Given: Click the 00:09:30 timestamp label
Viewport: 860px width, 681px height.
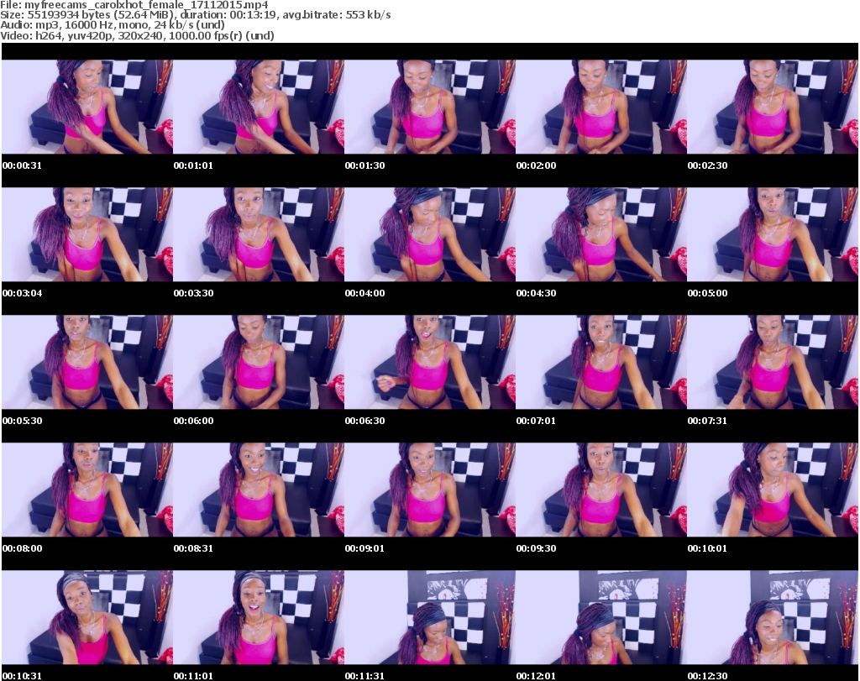Looking at the screenshot, I should [536, 548].
